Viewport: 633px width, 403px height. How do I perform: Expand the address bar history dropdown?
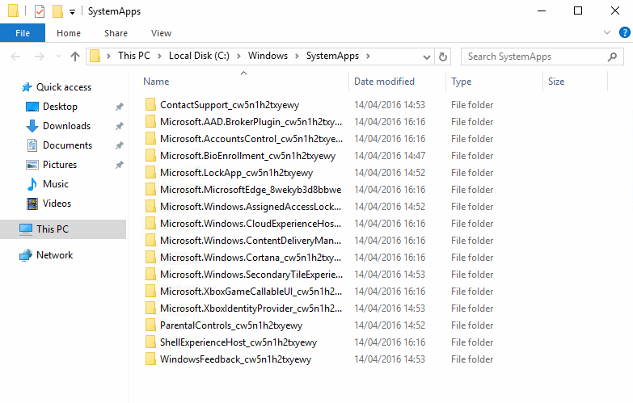click(x=426, y=57)
